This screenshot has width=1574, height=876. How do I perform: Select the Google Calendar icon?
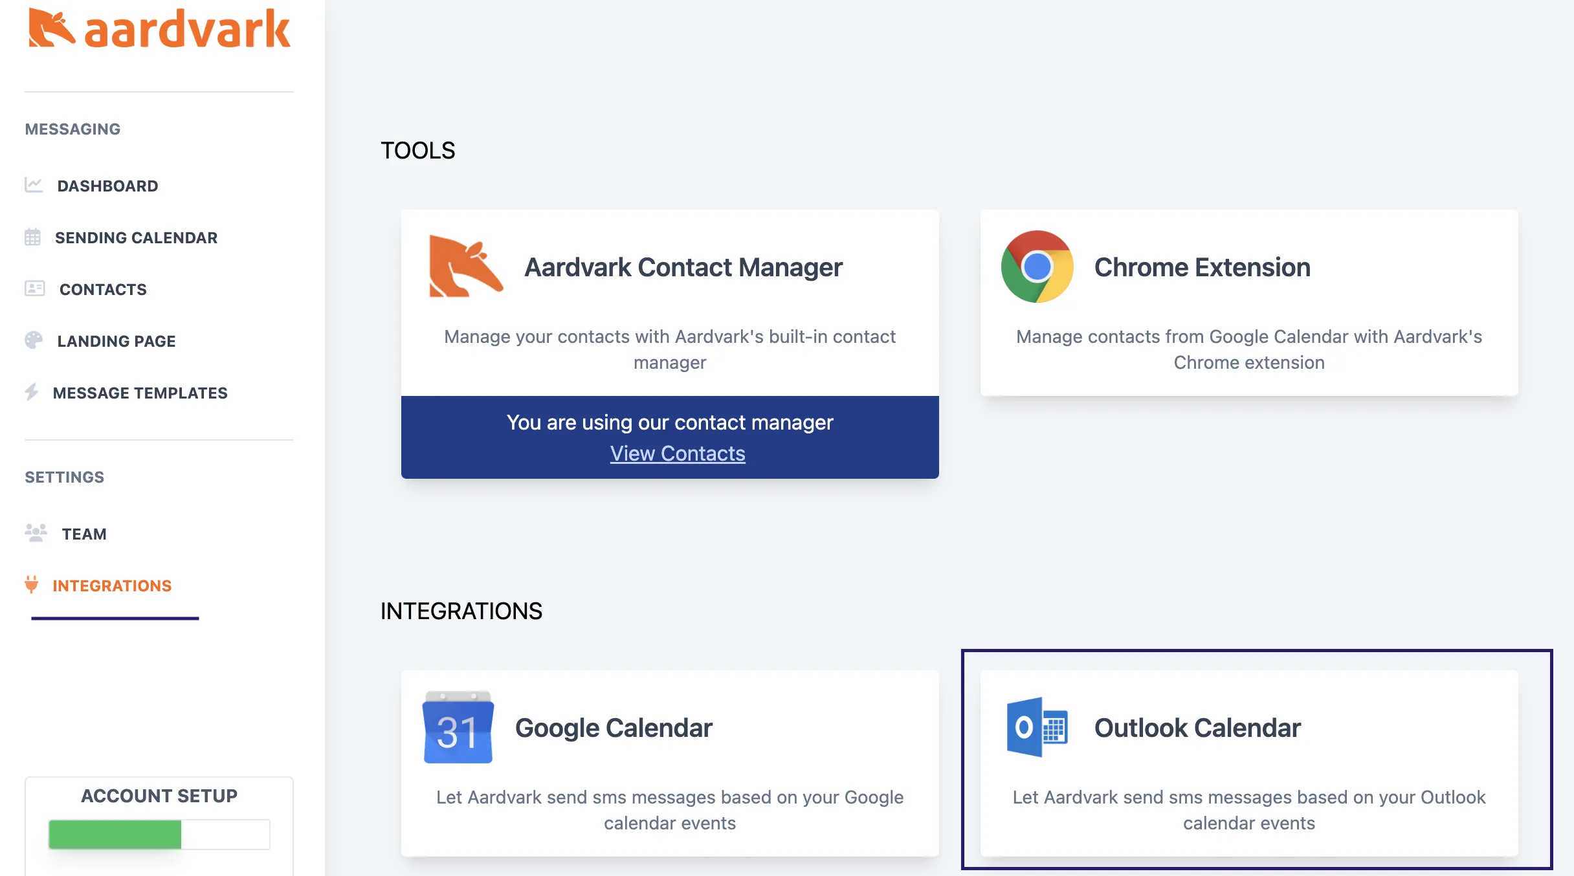[x=458, y=727]
